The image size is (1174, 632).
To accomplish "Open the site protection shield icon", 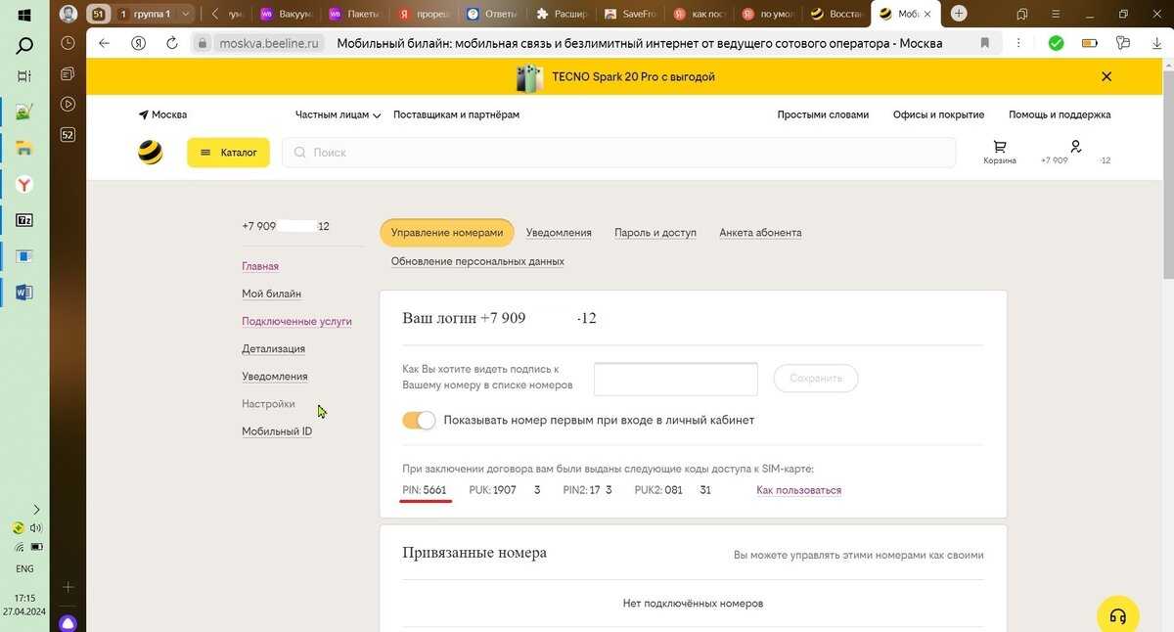I will pyautogui.click(x=1055, y=42).
